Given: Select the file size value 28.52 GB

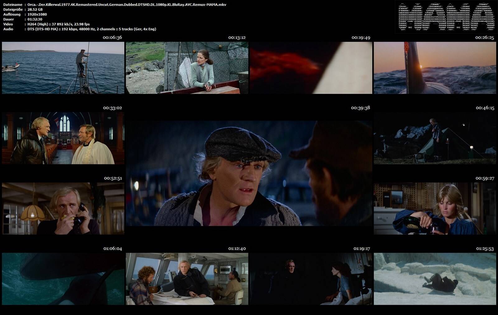Looking at the screenshot, I should pos(35,10).
